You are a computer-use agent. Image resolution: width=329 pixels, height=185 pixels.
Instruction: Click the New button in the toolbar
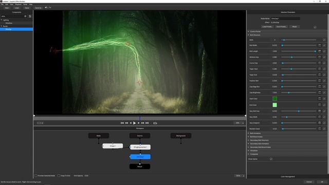[x=7, y=8]
